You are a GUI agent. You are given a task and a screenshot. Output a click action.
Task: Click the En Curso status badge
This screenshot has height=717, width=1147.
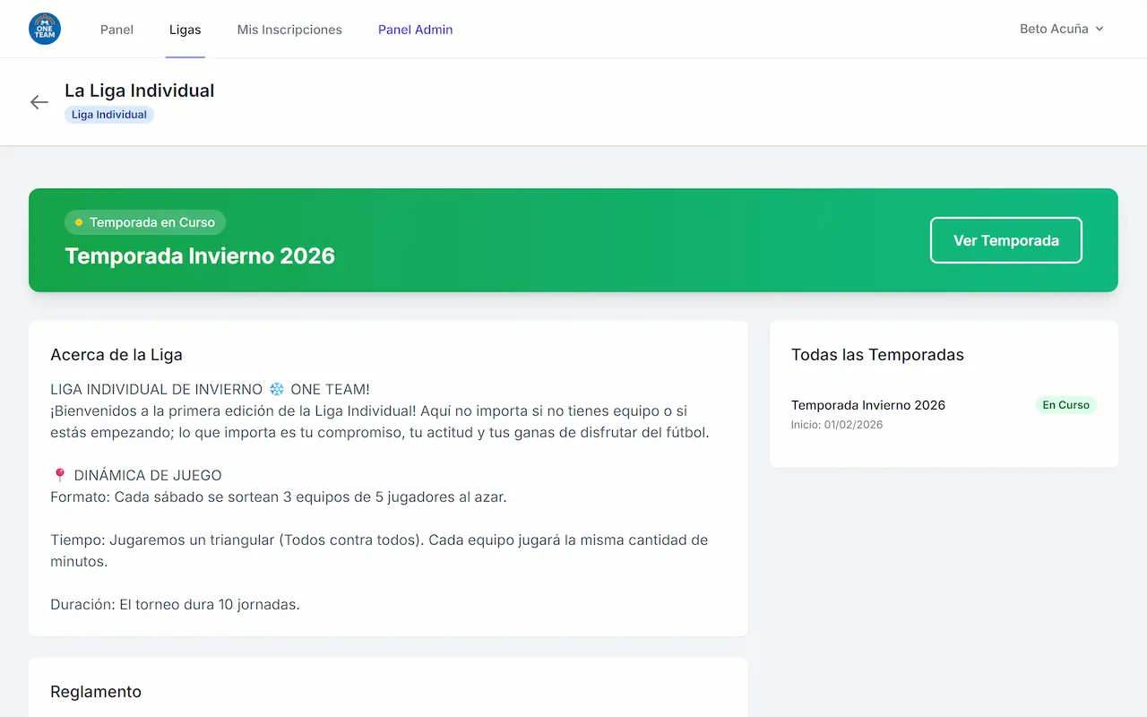(1065, 404)
